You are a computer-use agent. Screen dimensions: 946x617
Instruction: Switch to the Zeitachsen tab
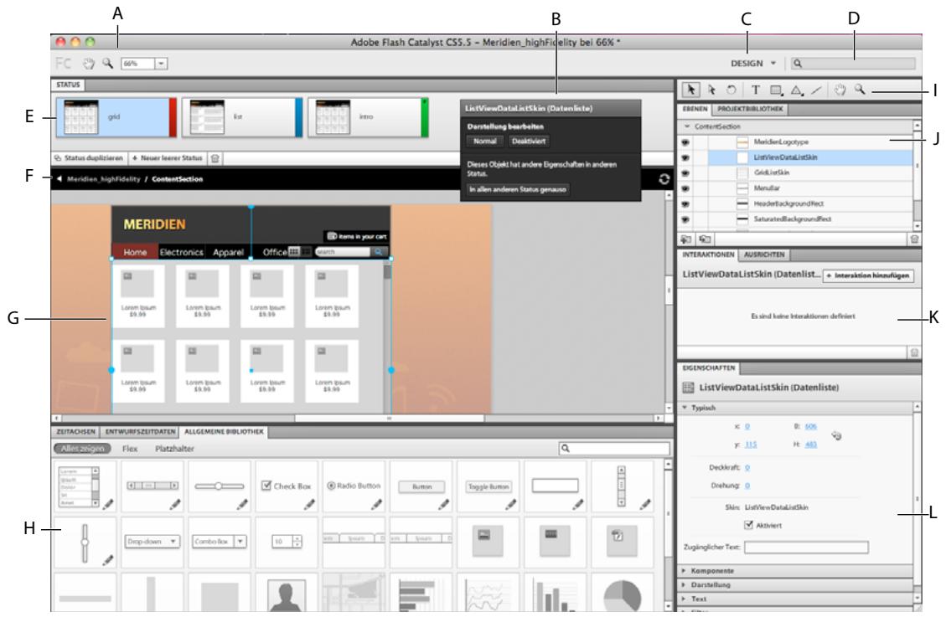(x=76, y=432)
